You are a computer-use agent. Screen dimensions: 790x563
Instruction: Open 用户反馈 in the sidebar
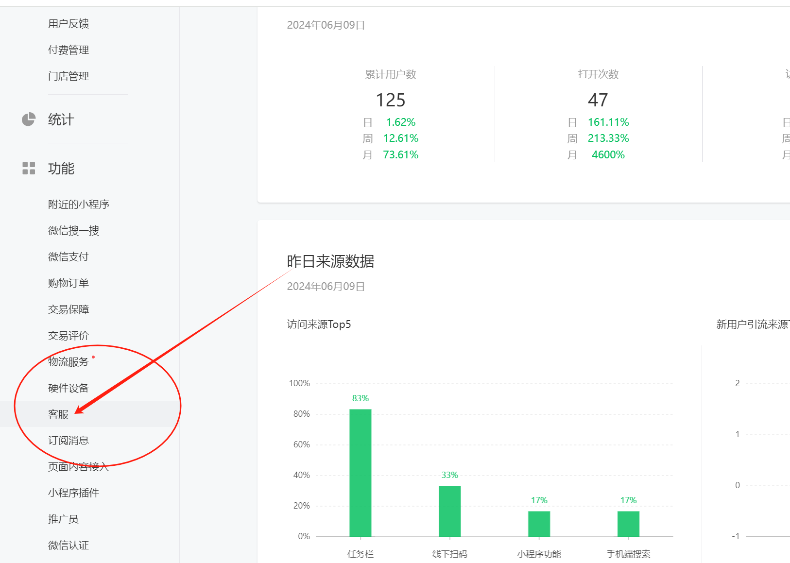click(69, 24)
